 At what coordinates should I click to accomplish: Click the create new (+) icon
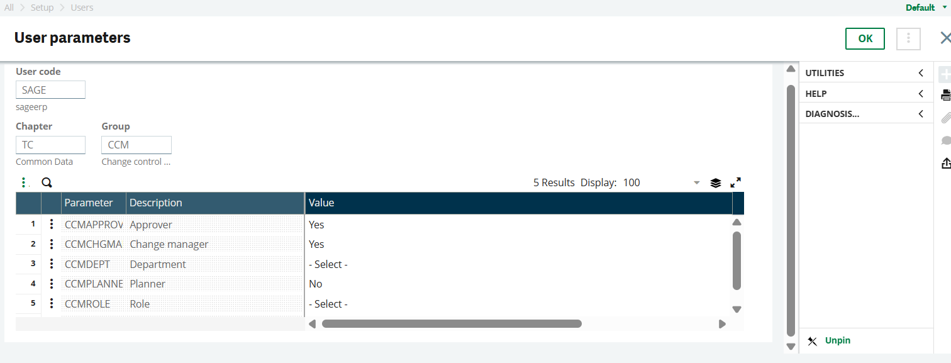pyautogui.click(x=946, y=74)
